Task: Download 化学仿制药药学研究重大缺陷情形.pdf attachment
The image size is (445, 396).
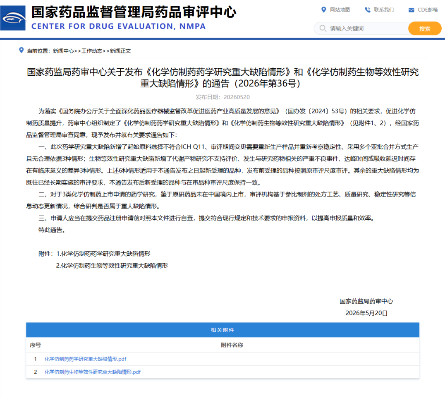Action: point(86,359)
